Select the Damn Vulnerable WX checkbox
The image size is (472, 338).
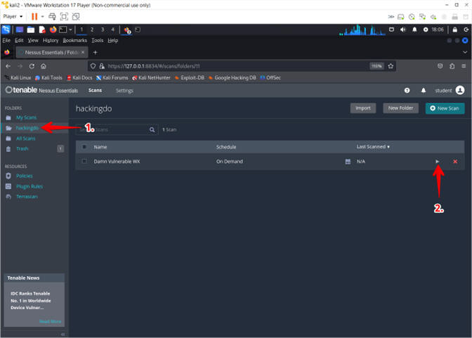[84, 161]
